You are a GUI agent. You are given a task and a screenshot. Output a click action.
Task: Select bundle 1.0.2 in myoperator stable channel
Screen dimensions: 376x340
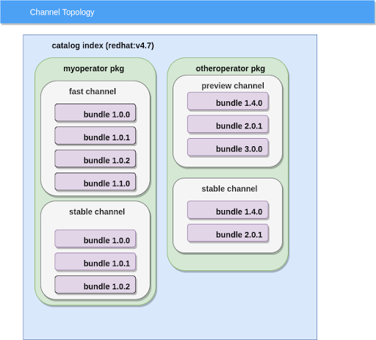[95, 284]
